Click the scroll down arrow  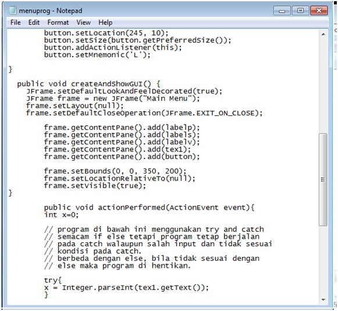(323, 299)
